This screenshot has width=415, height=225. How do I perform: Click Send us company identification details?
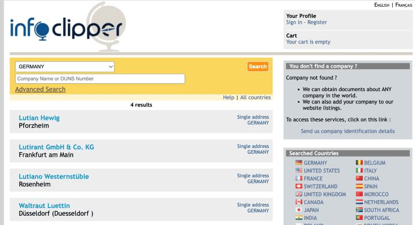[348, 131]
